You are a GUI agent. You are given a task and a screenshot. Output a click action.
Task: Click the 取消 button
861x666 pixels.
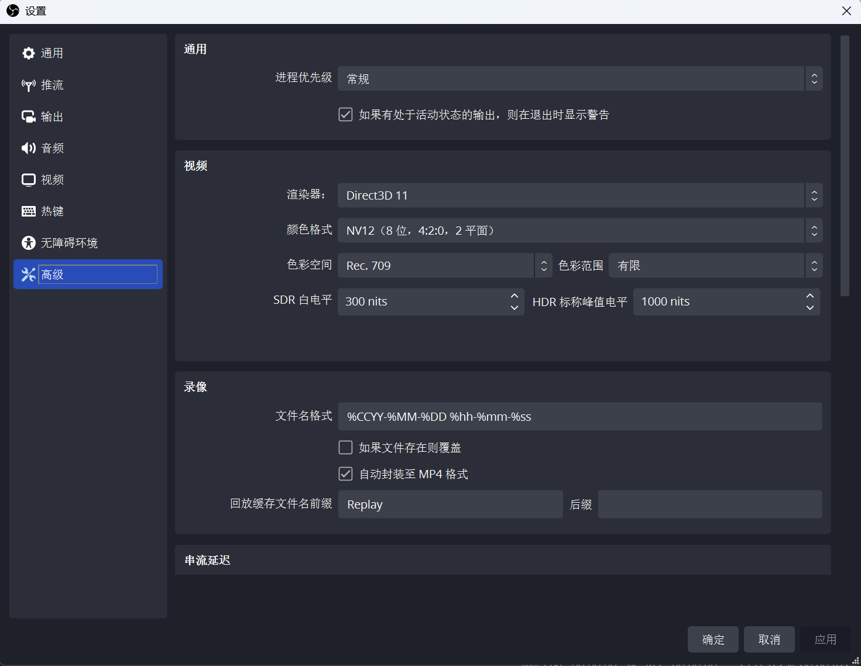tap(769, 640)
